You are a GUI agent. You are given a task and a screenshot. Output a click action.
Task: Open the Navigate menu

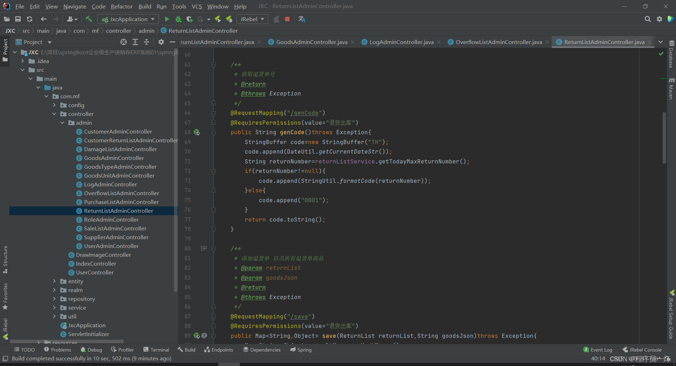(75, 6)
